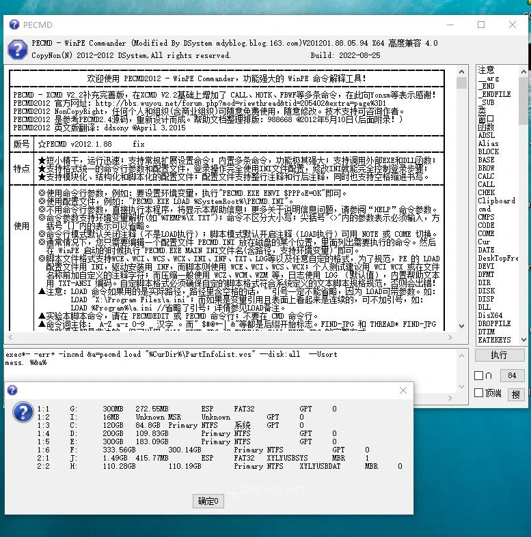The height and width of the screenshot is (537, 531).
Task: Select DLL in the command list
Action: click(x=485, y=308)
